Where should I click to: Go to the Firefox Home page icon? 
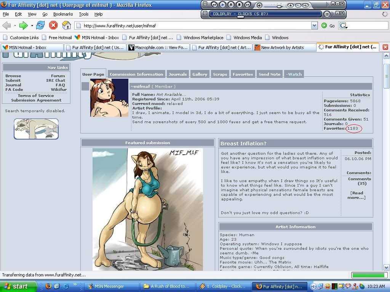click(66, 25)
